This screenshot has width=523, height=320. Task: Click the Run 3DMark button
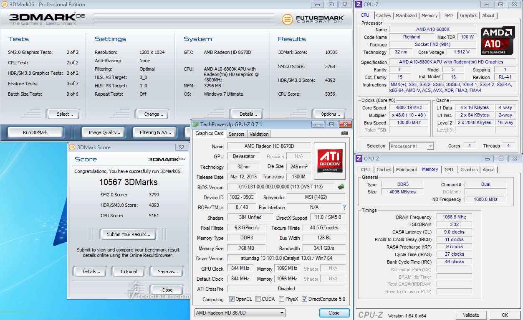click(x=35, y=132)
